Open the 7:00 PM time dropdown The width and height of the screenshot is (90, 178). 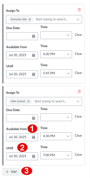coord(56,155)
